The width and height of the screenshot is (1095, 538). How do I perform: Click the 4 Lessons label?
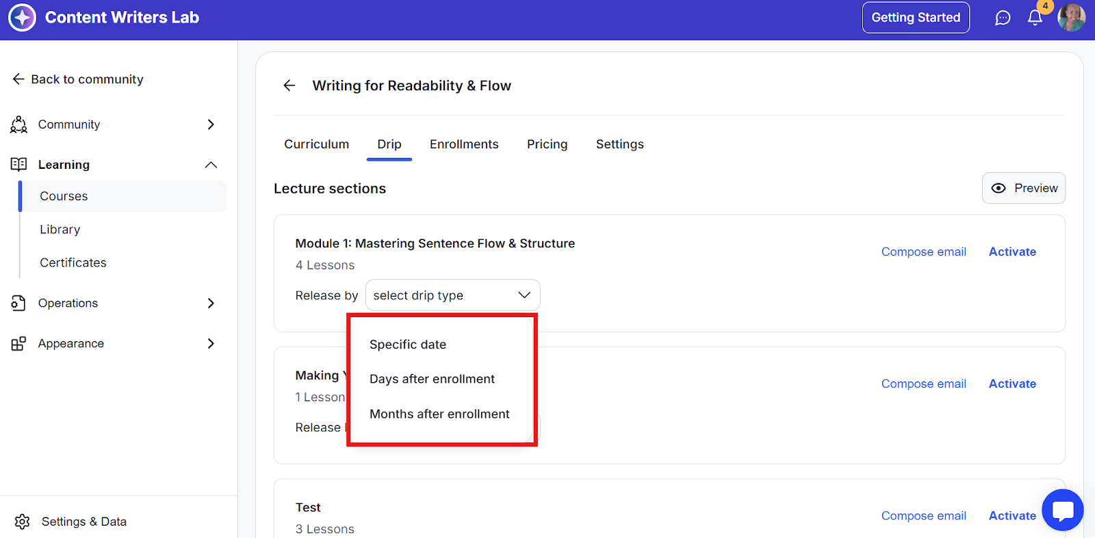point(325,265)
